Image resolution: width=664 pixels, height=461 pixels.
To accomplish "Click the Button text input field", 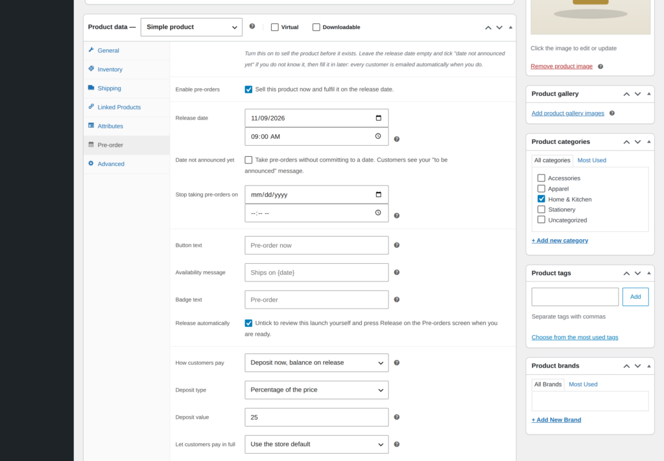I will pyautogui.click(x=316, y=245).
